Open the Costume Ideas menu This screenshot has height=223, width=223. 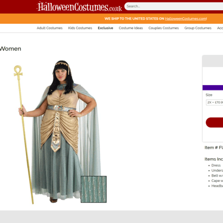131,28
